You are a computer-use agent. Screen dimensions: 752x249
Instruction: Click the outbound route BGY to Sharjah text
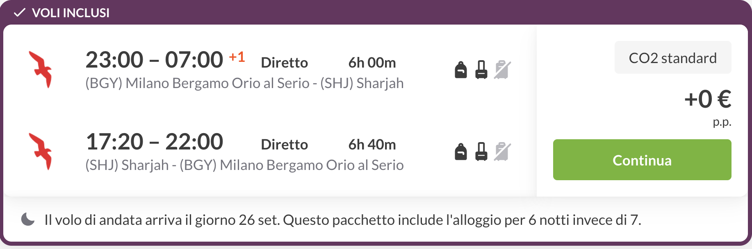coord(244,83)
